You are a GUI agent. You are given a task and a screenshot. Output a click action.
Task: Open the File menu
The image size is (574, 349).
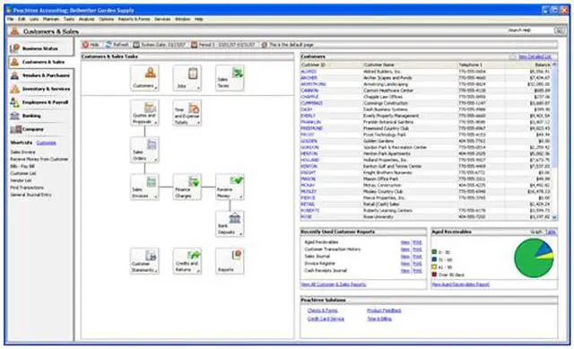point(10,19)
